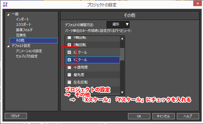Toggle the Xスケール checkbox
The height and width of the screenshot is (124, 203).
click(69, 52)
